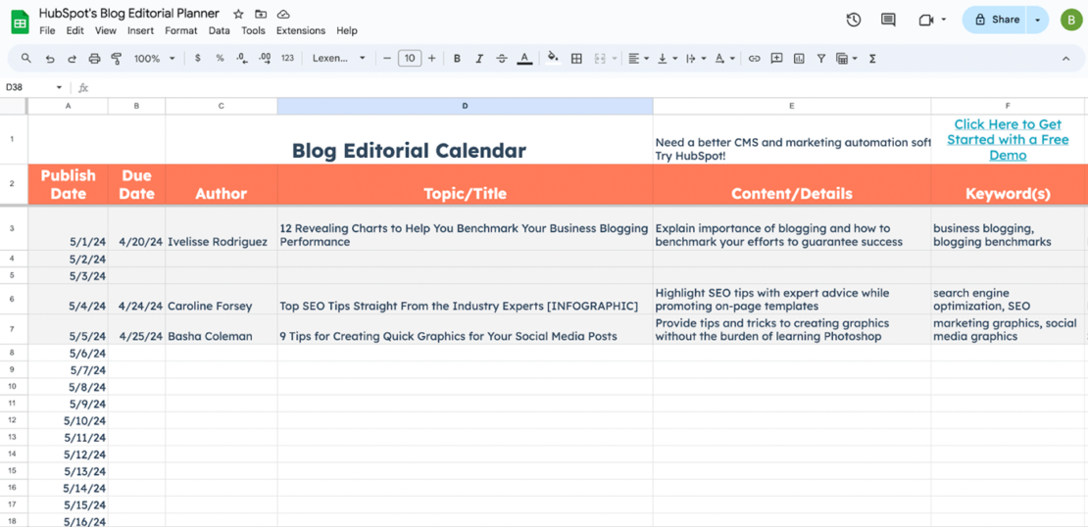Toggle italic formatting

coord(479,59)
